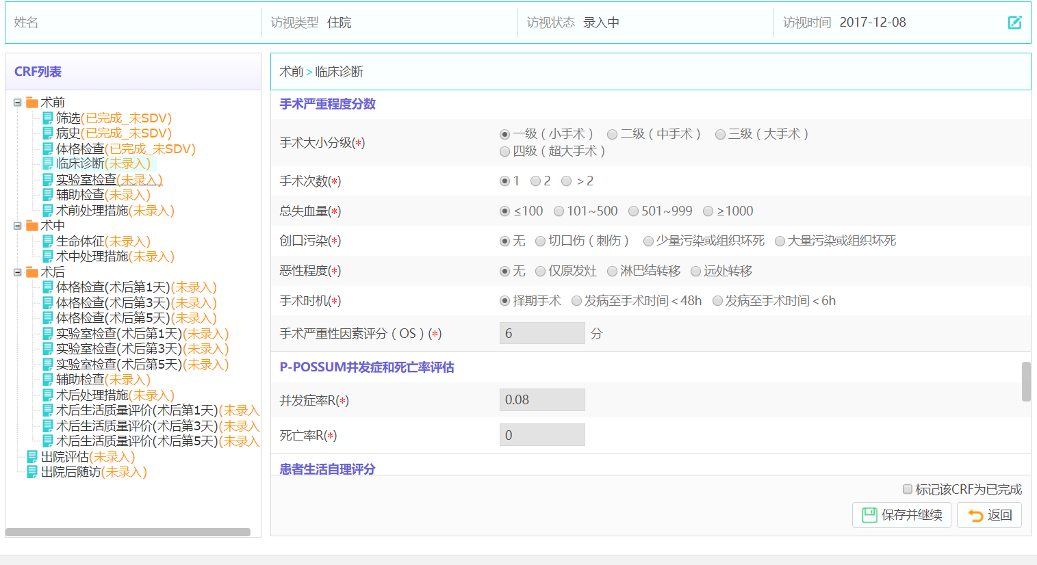1037x565 pixels.
Task: Click the 术后 folder icon
Action: click(x=32, y=272)
